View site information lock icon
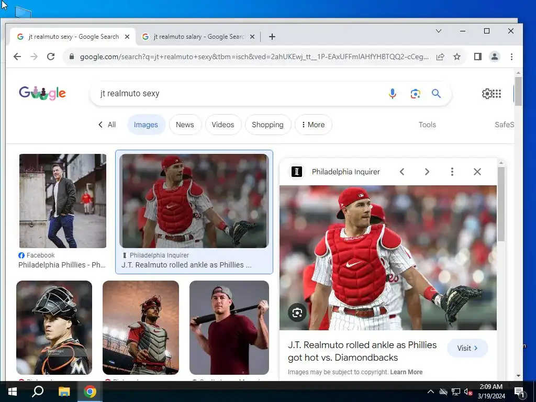The height and width of the screenshot is (402, 536). pyautogui.click(x=71, y=57)
